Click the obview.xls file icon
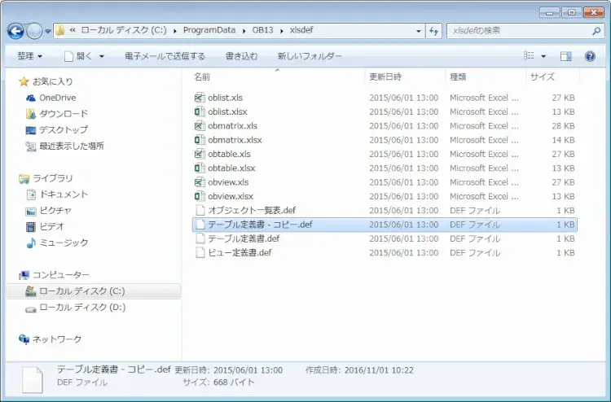 point(200,182)
